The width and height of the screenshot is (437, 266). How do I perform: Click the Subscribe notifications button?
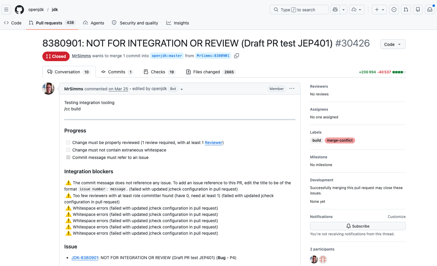pos(358,226)
